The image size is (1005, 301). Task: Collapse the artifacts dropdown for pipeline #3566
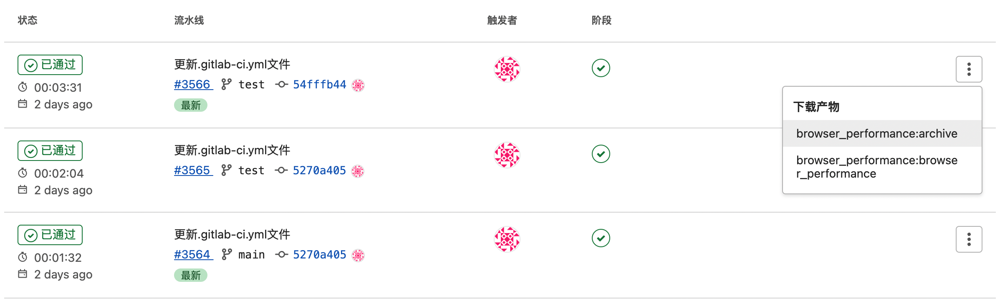tap(968, 69)
